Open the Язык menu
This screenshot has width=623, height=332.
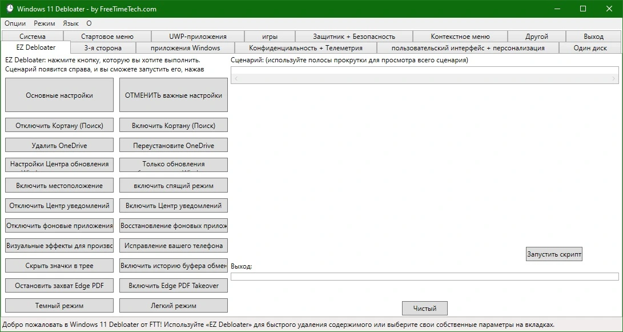coord(71,23)
